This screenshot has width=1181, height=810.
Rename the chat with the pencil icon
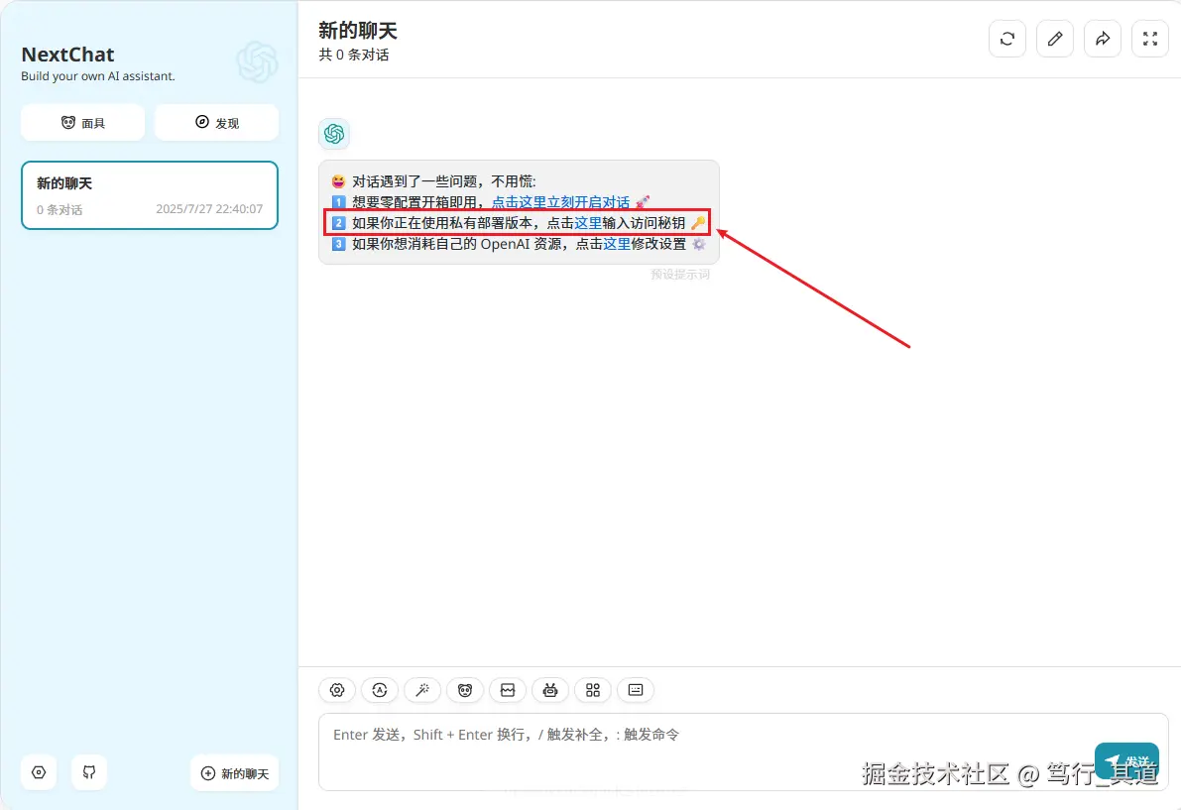coord(1055,39)
